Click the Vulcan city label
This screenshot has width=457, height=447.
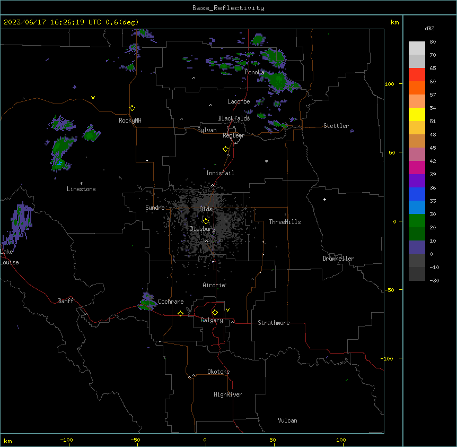[288, 420]
